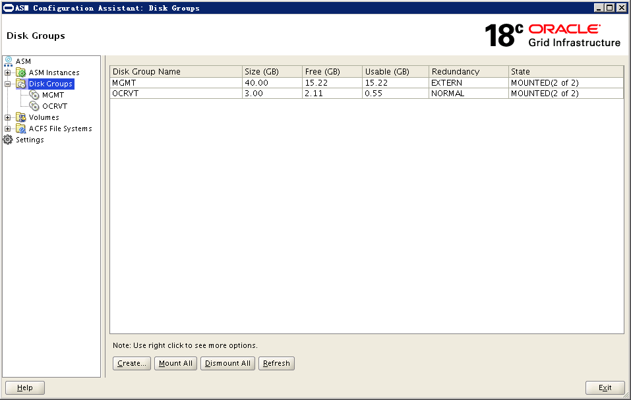Image resolution: width=631 pixels, height=400 pixels.
Task: Open Settings in the tree
Action: click(x=30, y=140)
